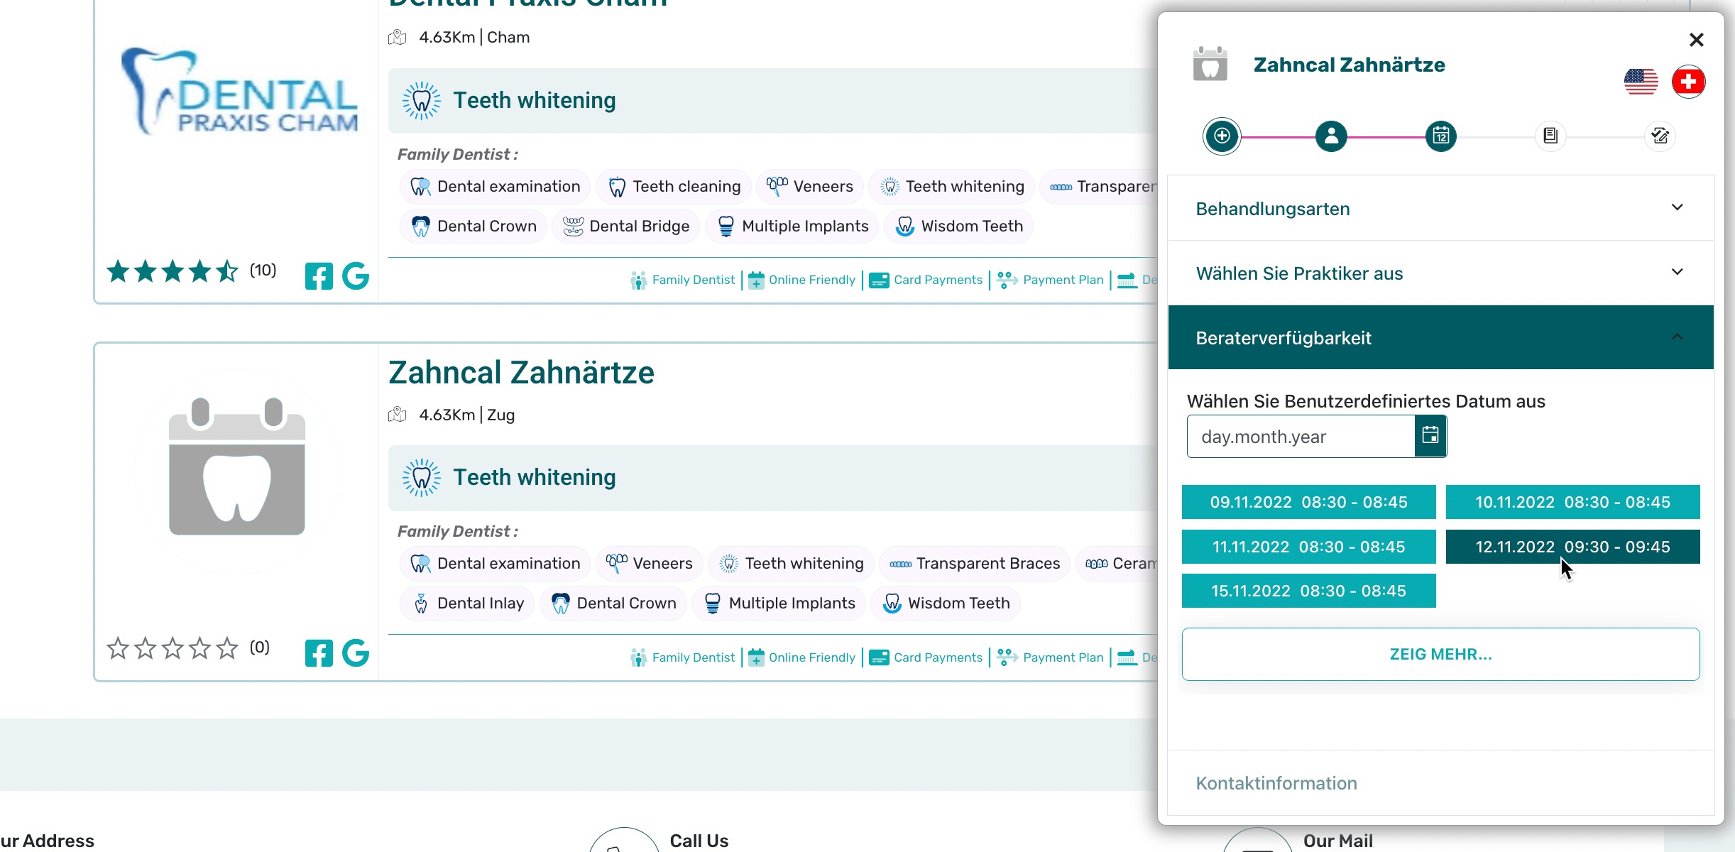1735x852 pixels.
Task: Open Zahncal Zahnärtze placeholder image
Action: click(237, 467)
